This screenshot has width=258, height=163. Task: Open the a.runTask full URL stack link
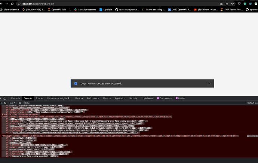click(x=84, y=130)
